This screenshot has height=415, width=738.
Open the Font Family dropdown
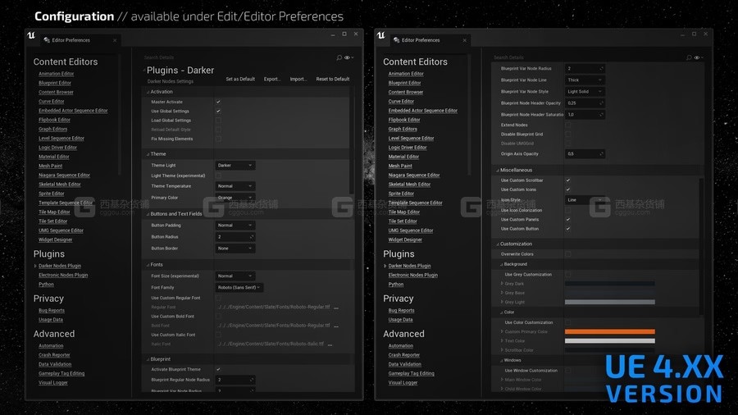239,288
